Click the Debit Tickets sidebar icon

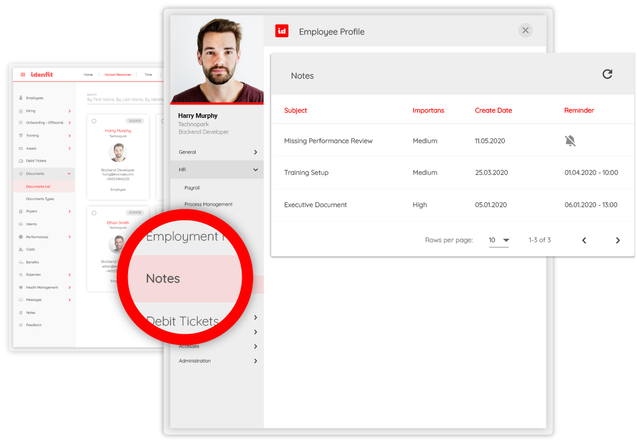(21, 161)
